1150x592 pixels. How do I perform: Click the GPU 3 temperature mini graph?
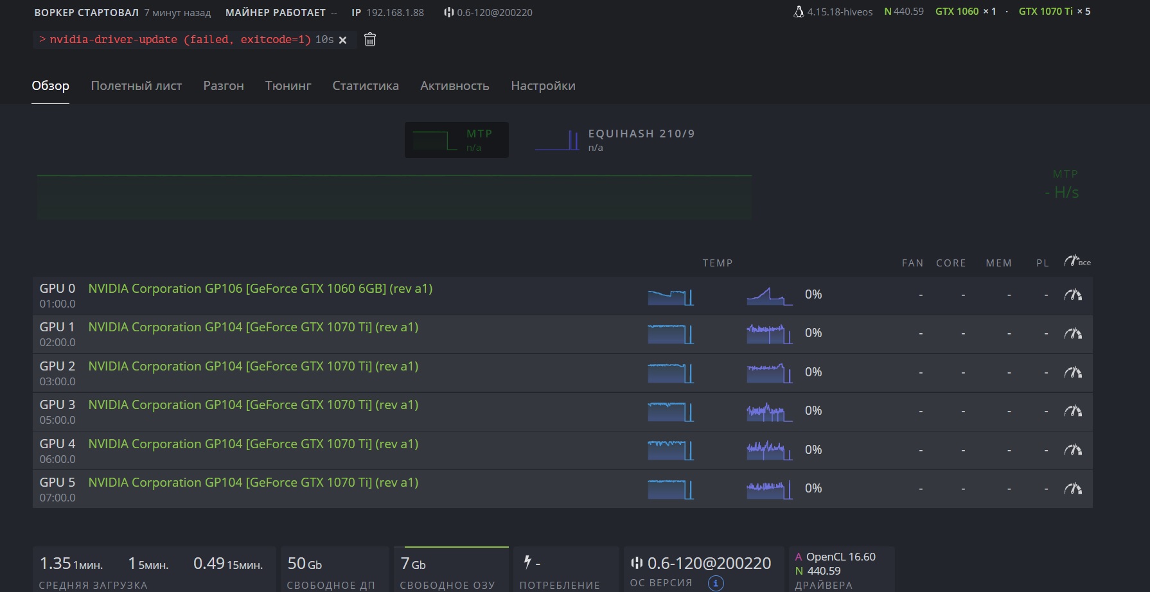(x=670, y=412)
